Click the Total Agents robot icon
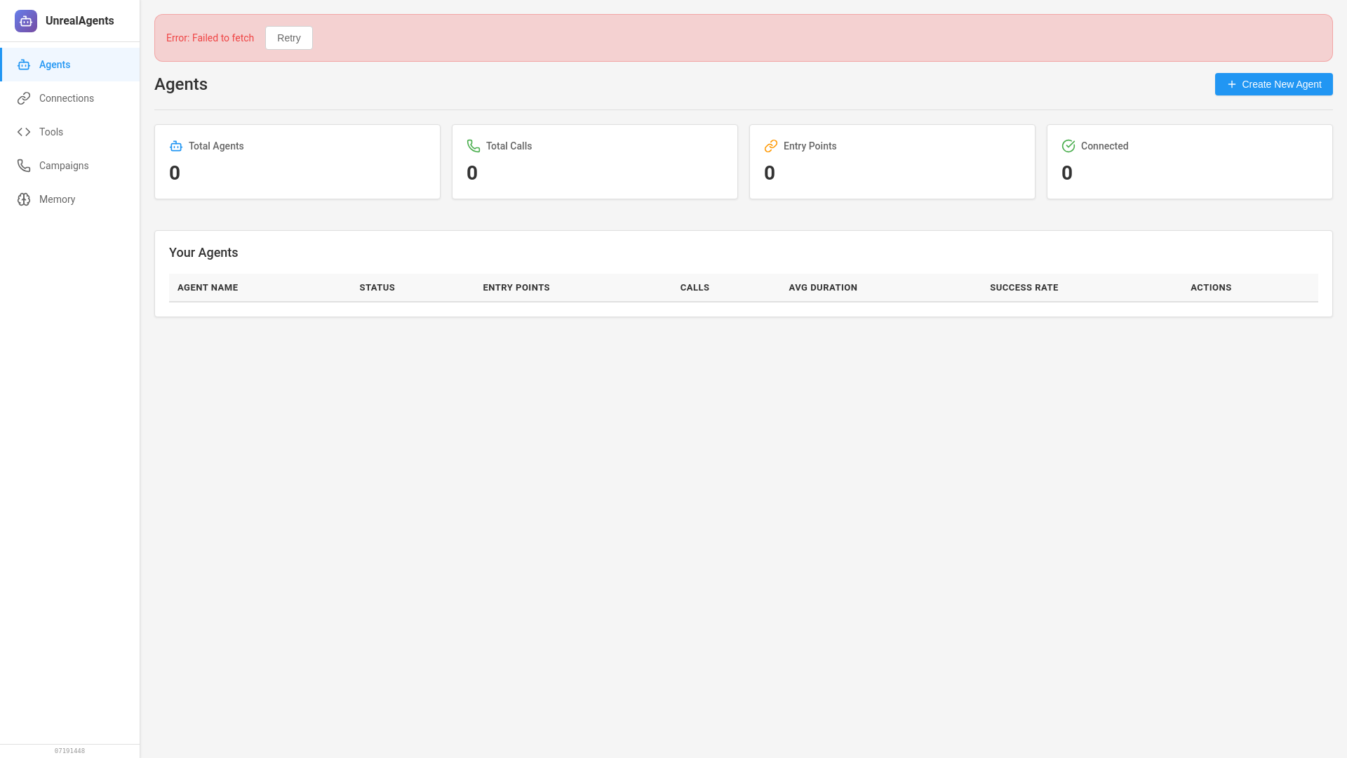Screen dimensions: 1347x758 point(176,146)
